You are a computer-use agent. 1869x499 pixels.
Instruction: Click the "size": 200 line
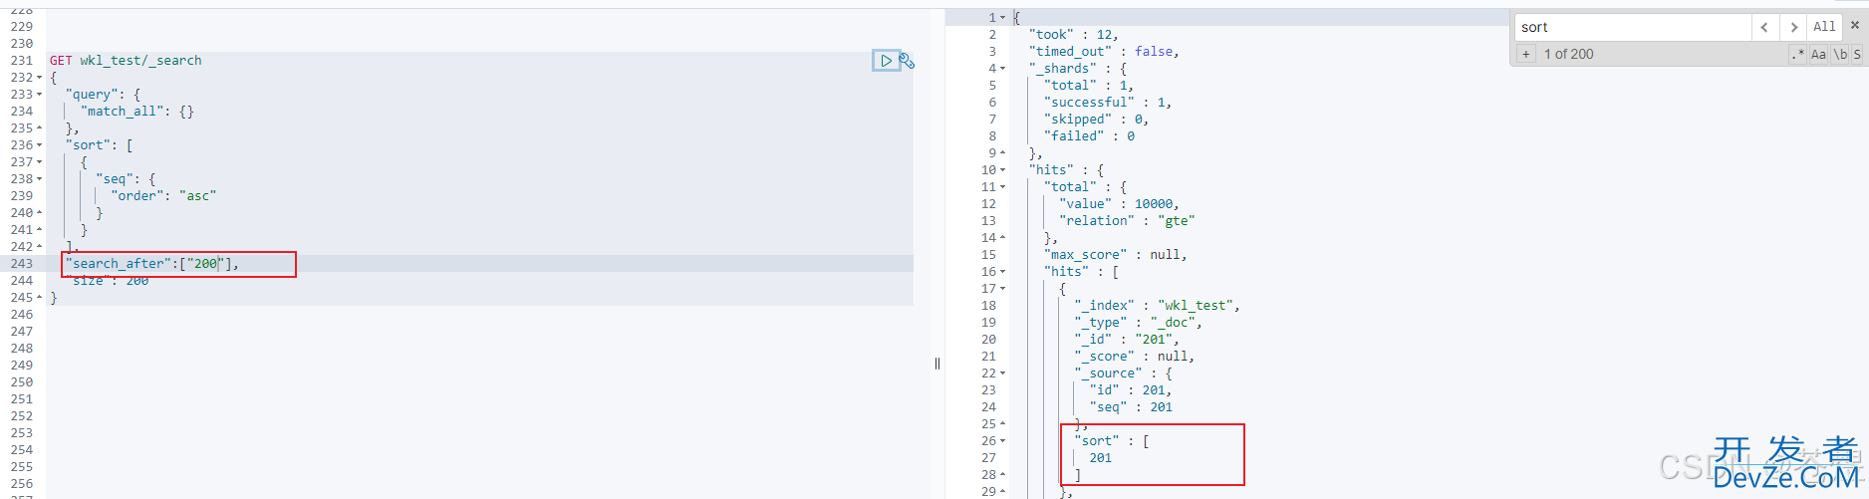click(x=108, y=281)
